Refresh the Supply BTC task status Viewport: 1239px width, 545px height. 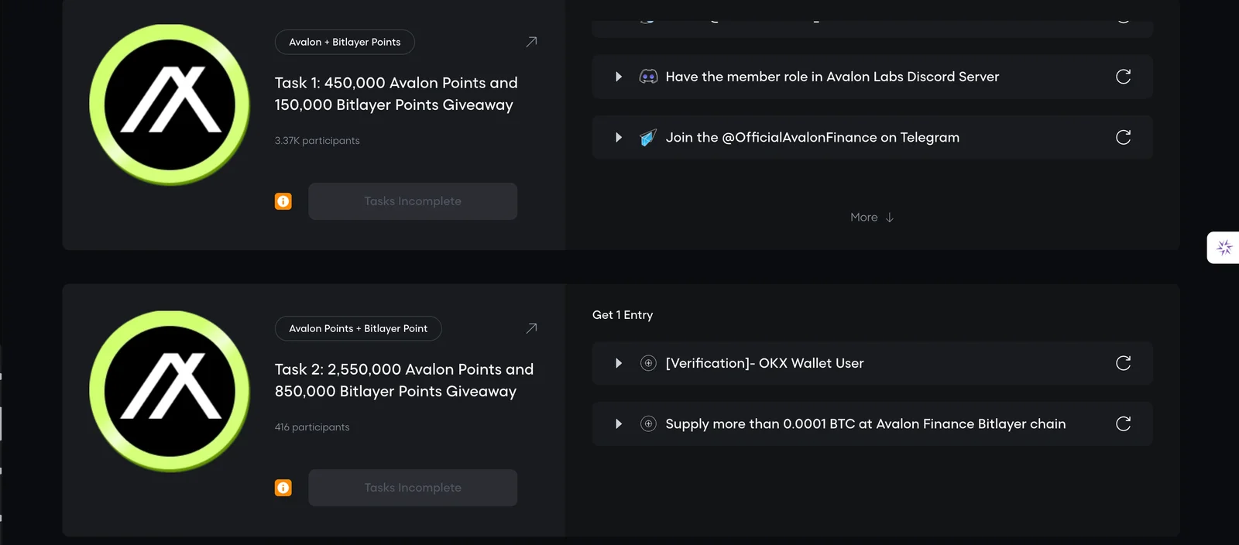[1124, 424]
